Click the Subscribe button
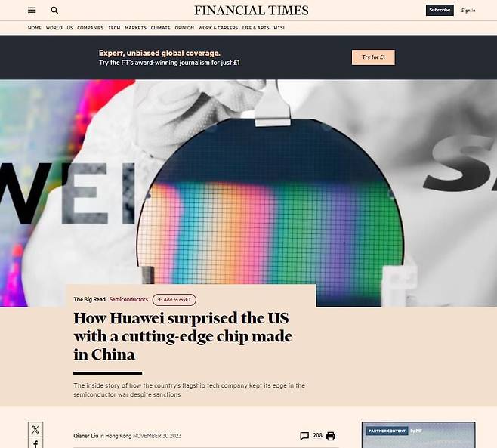497x448 pixels. [x=440, y=10]
